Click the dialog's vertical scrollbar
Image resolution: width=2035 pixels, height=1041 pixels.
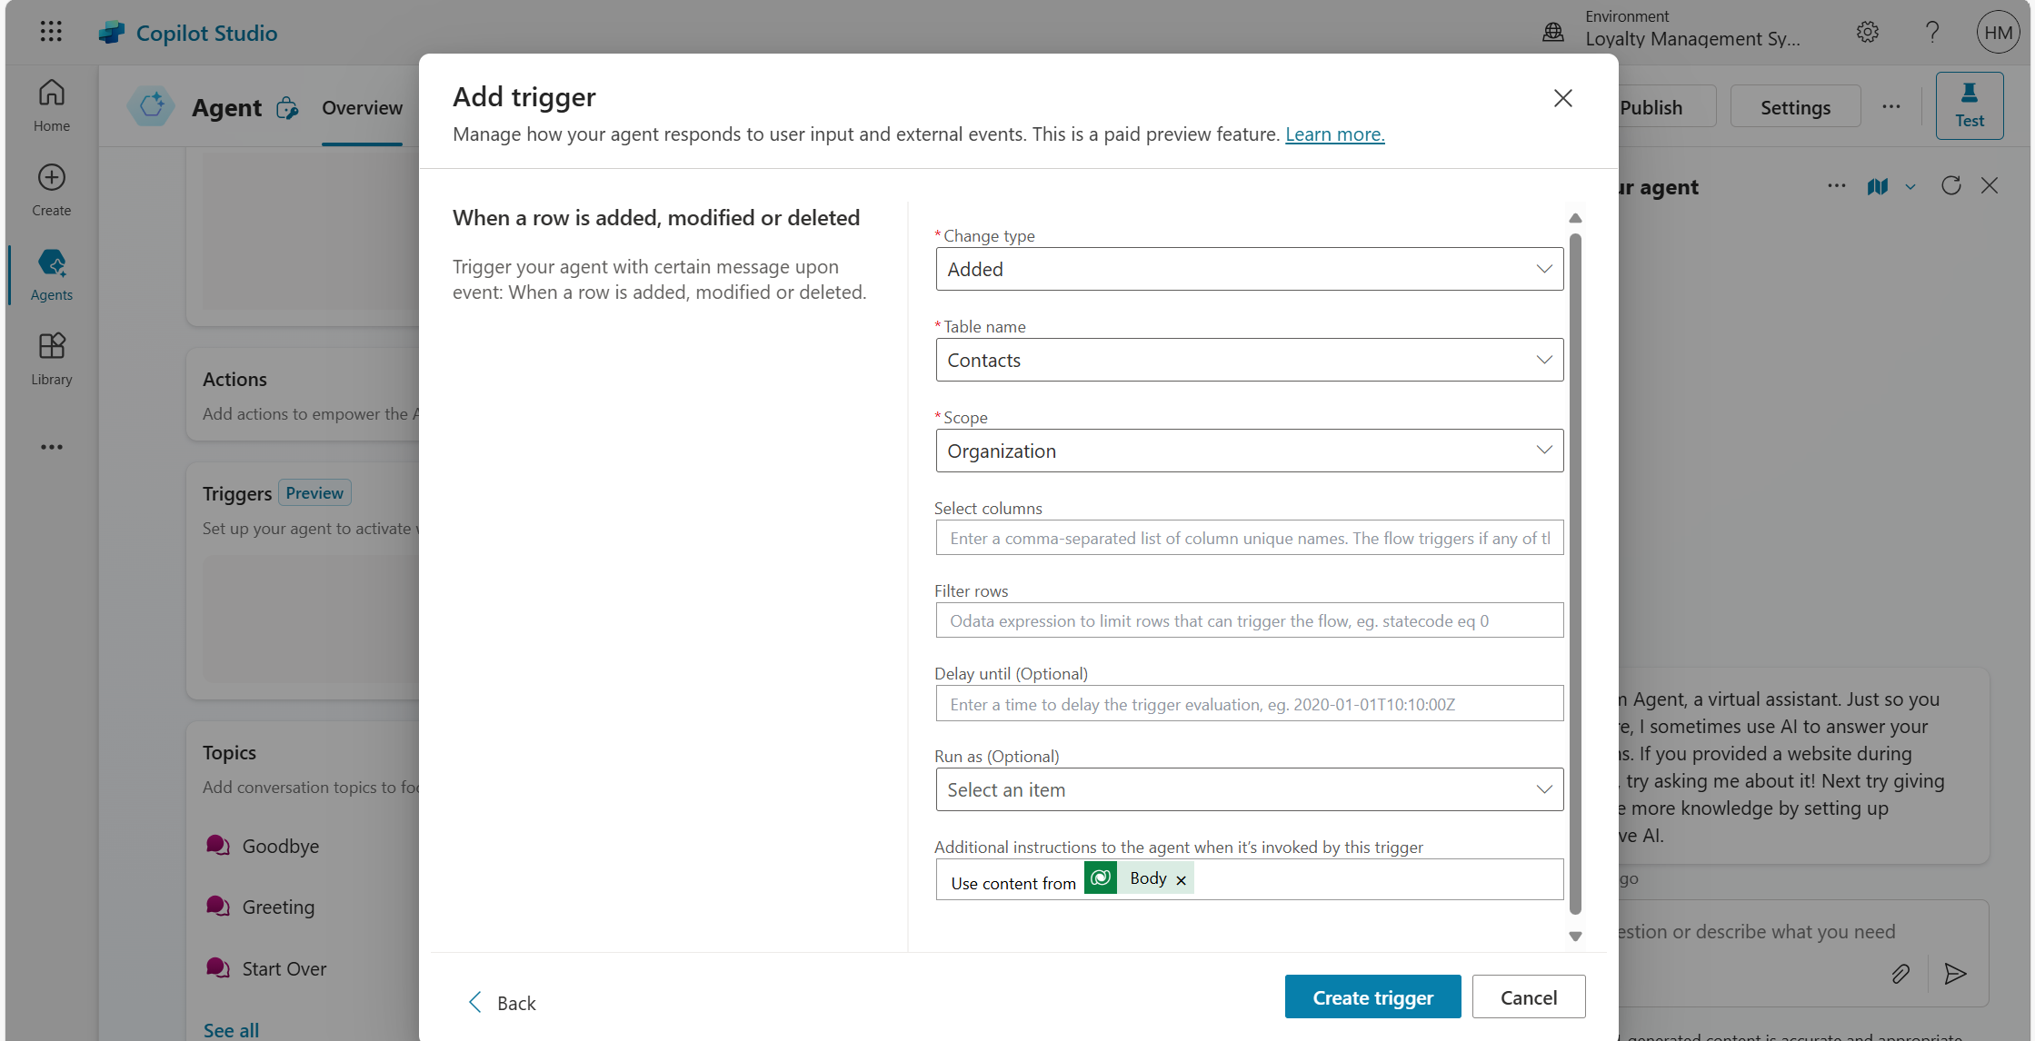tap(1575, 572)
